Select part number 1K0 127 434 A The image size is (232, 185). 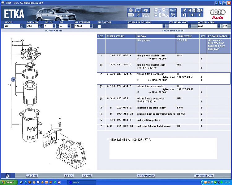(121, 74)
